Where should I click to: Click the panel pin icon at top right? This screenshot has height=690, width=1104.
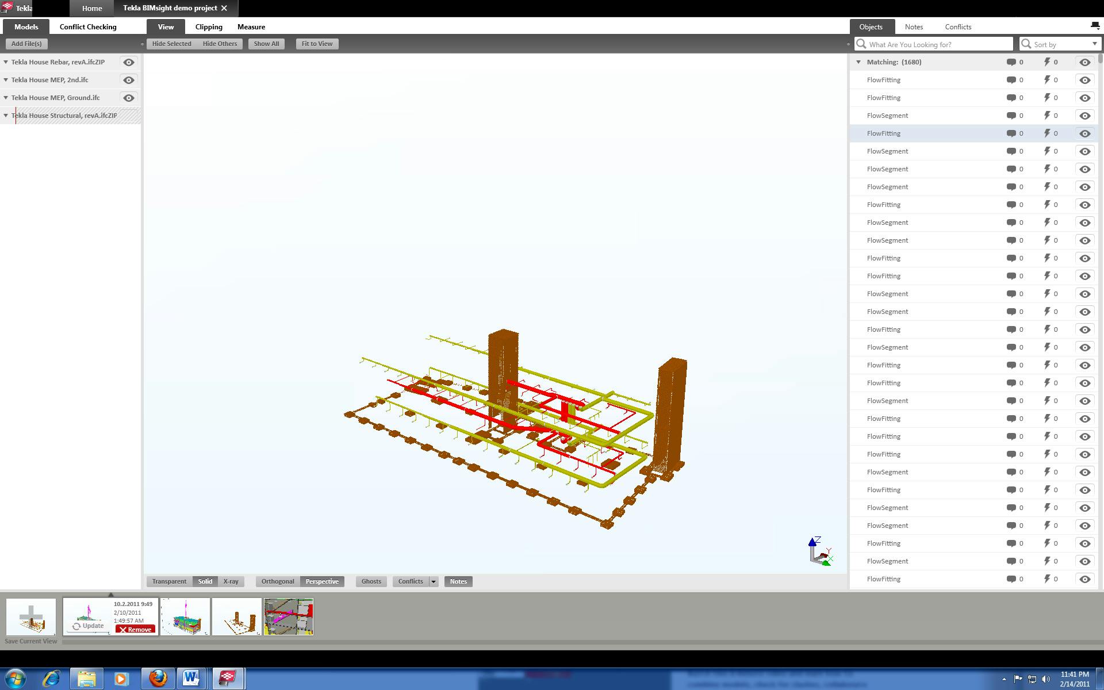point(1094,26)
